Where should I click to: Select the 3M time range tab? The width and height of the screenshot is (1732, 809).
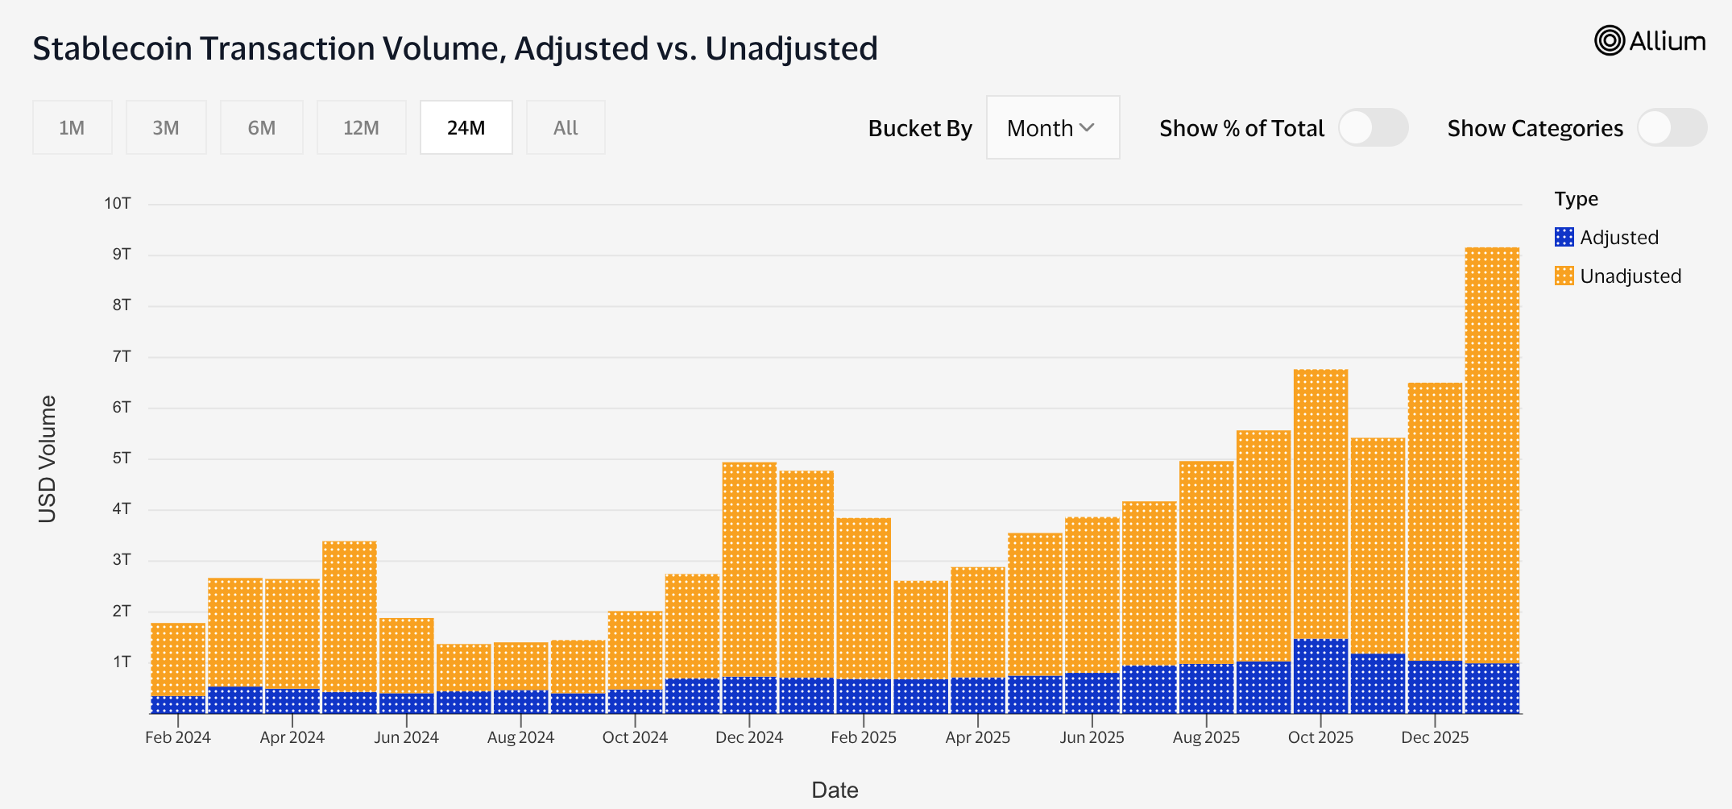click(x=166, y=128)
